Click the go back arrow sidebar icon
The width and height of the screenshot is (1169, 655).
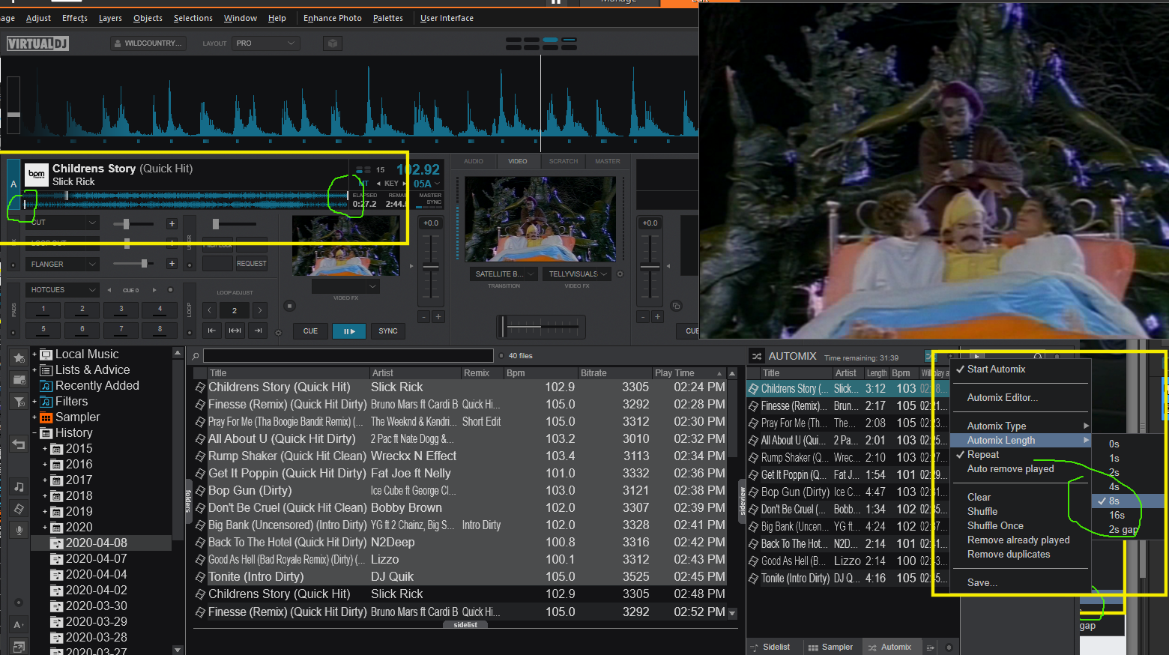click(x=19, y=444)
